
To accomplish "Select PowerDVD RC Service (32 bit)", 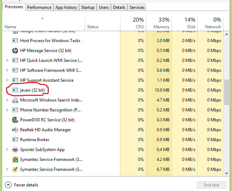I will 47,120.
